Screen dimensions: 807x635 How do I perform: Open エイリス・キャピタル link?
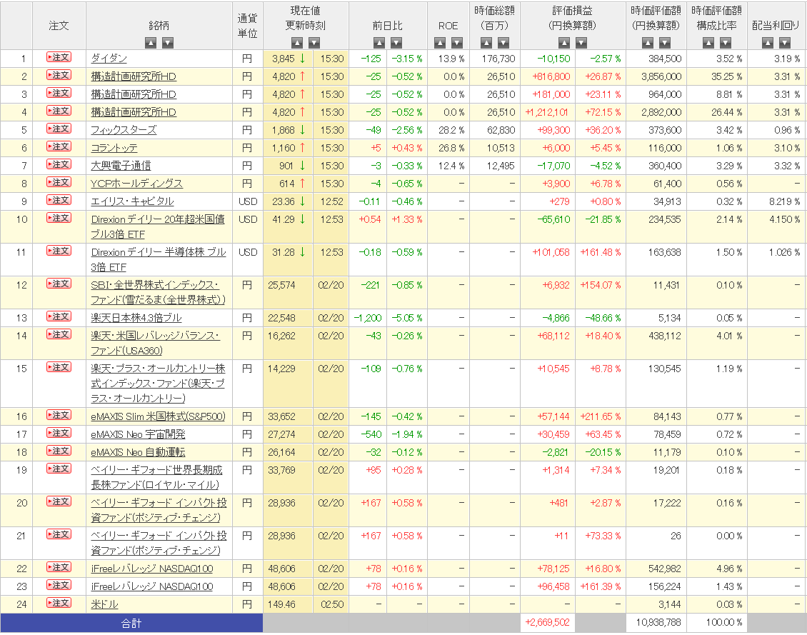[x=132, y=201]
